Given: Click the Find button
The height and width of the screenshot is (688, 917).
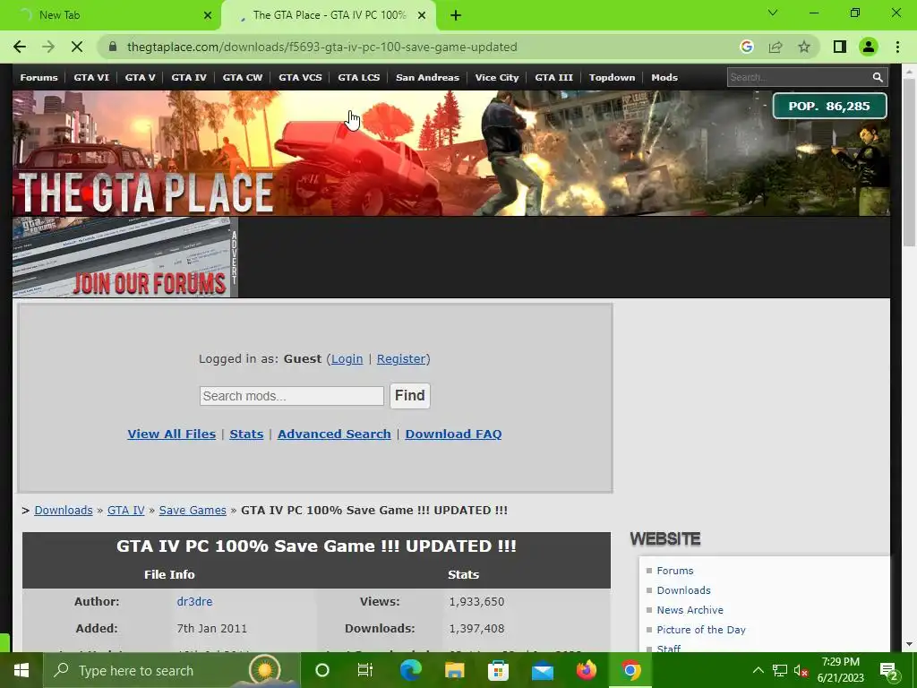Looking at the screenshot, I should (410, 395).
